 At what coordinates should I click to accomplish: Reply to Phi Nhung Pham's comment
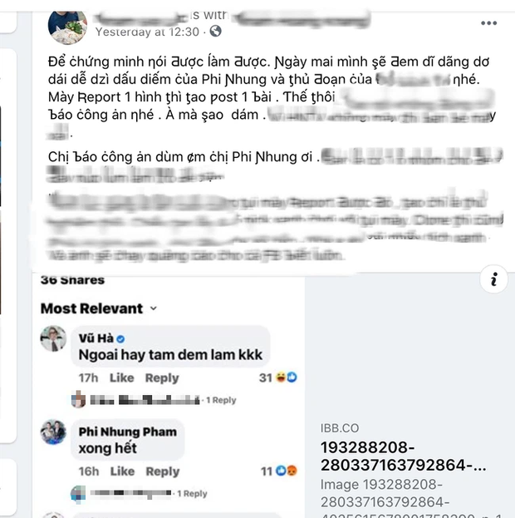coord(163,471)
